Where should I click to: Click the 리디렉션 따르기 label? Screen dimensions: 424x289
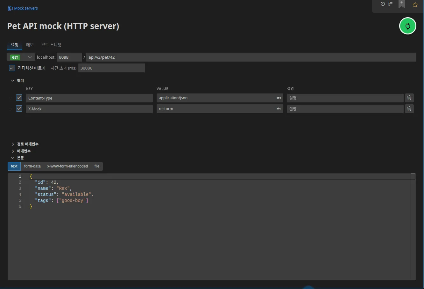pos(32,68)
